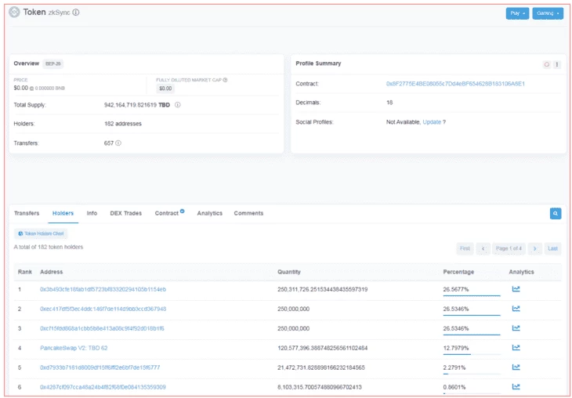This screenshot has height=398, width=572.
Task: Open analytics chart icon for PancakeSwap V2 row
Action: tap(516, 348)
